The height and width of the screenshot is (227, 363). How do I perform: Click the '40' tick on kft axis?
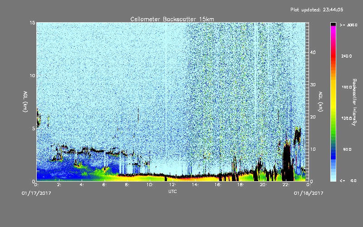313,52
